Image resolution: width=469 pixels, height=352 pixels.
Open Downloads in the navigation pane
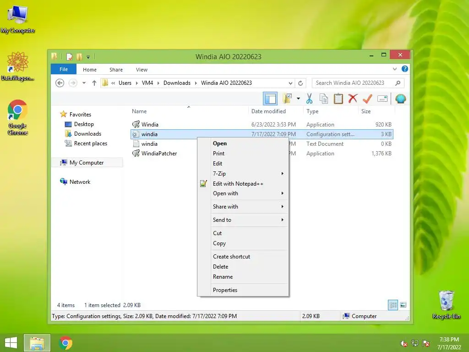click(87, 134)
